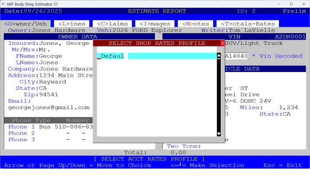Click the Owner:Jones Hardware summary text
Image resolution: width=310 pixels, height=185 pixels.
pos(47,30)
